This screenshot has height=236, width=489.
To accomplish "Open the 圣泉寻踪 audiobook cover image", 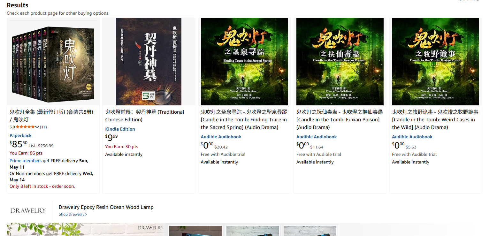I will (244, 62).
